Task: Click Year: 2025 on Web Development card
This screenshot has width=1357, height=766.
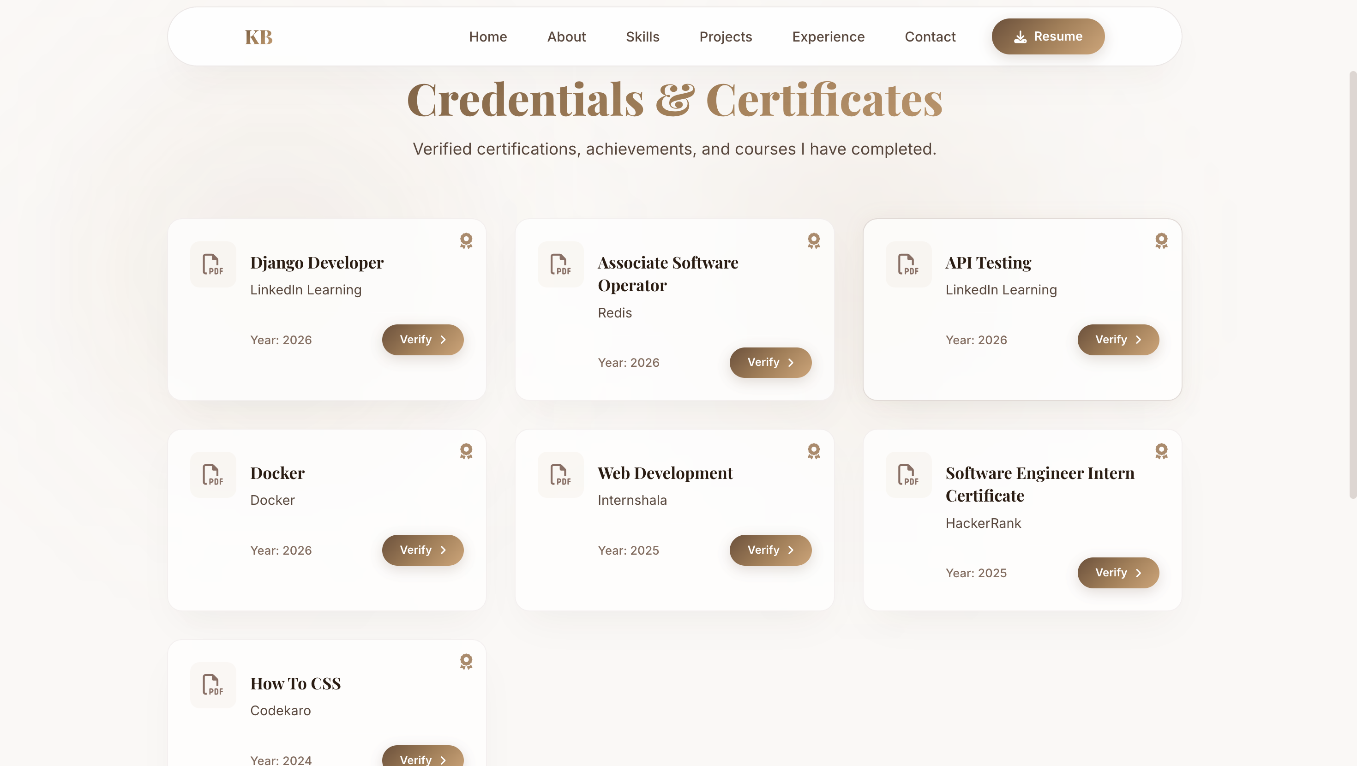Action: tap(628, 551)
